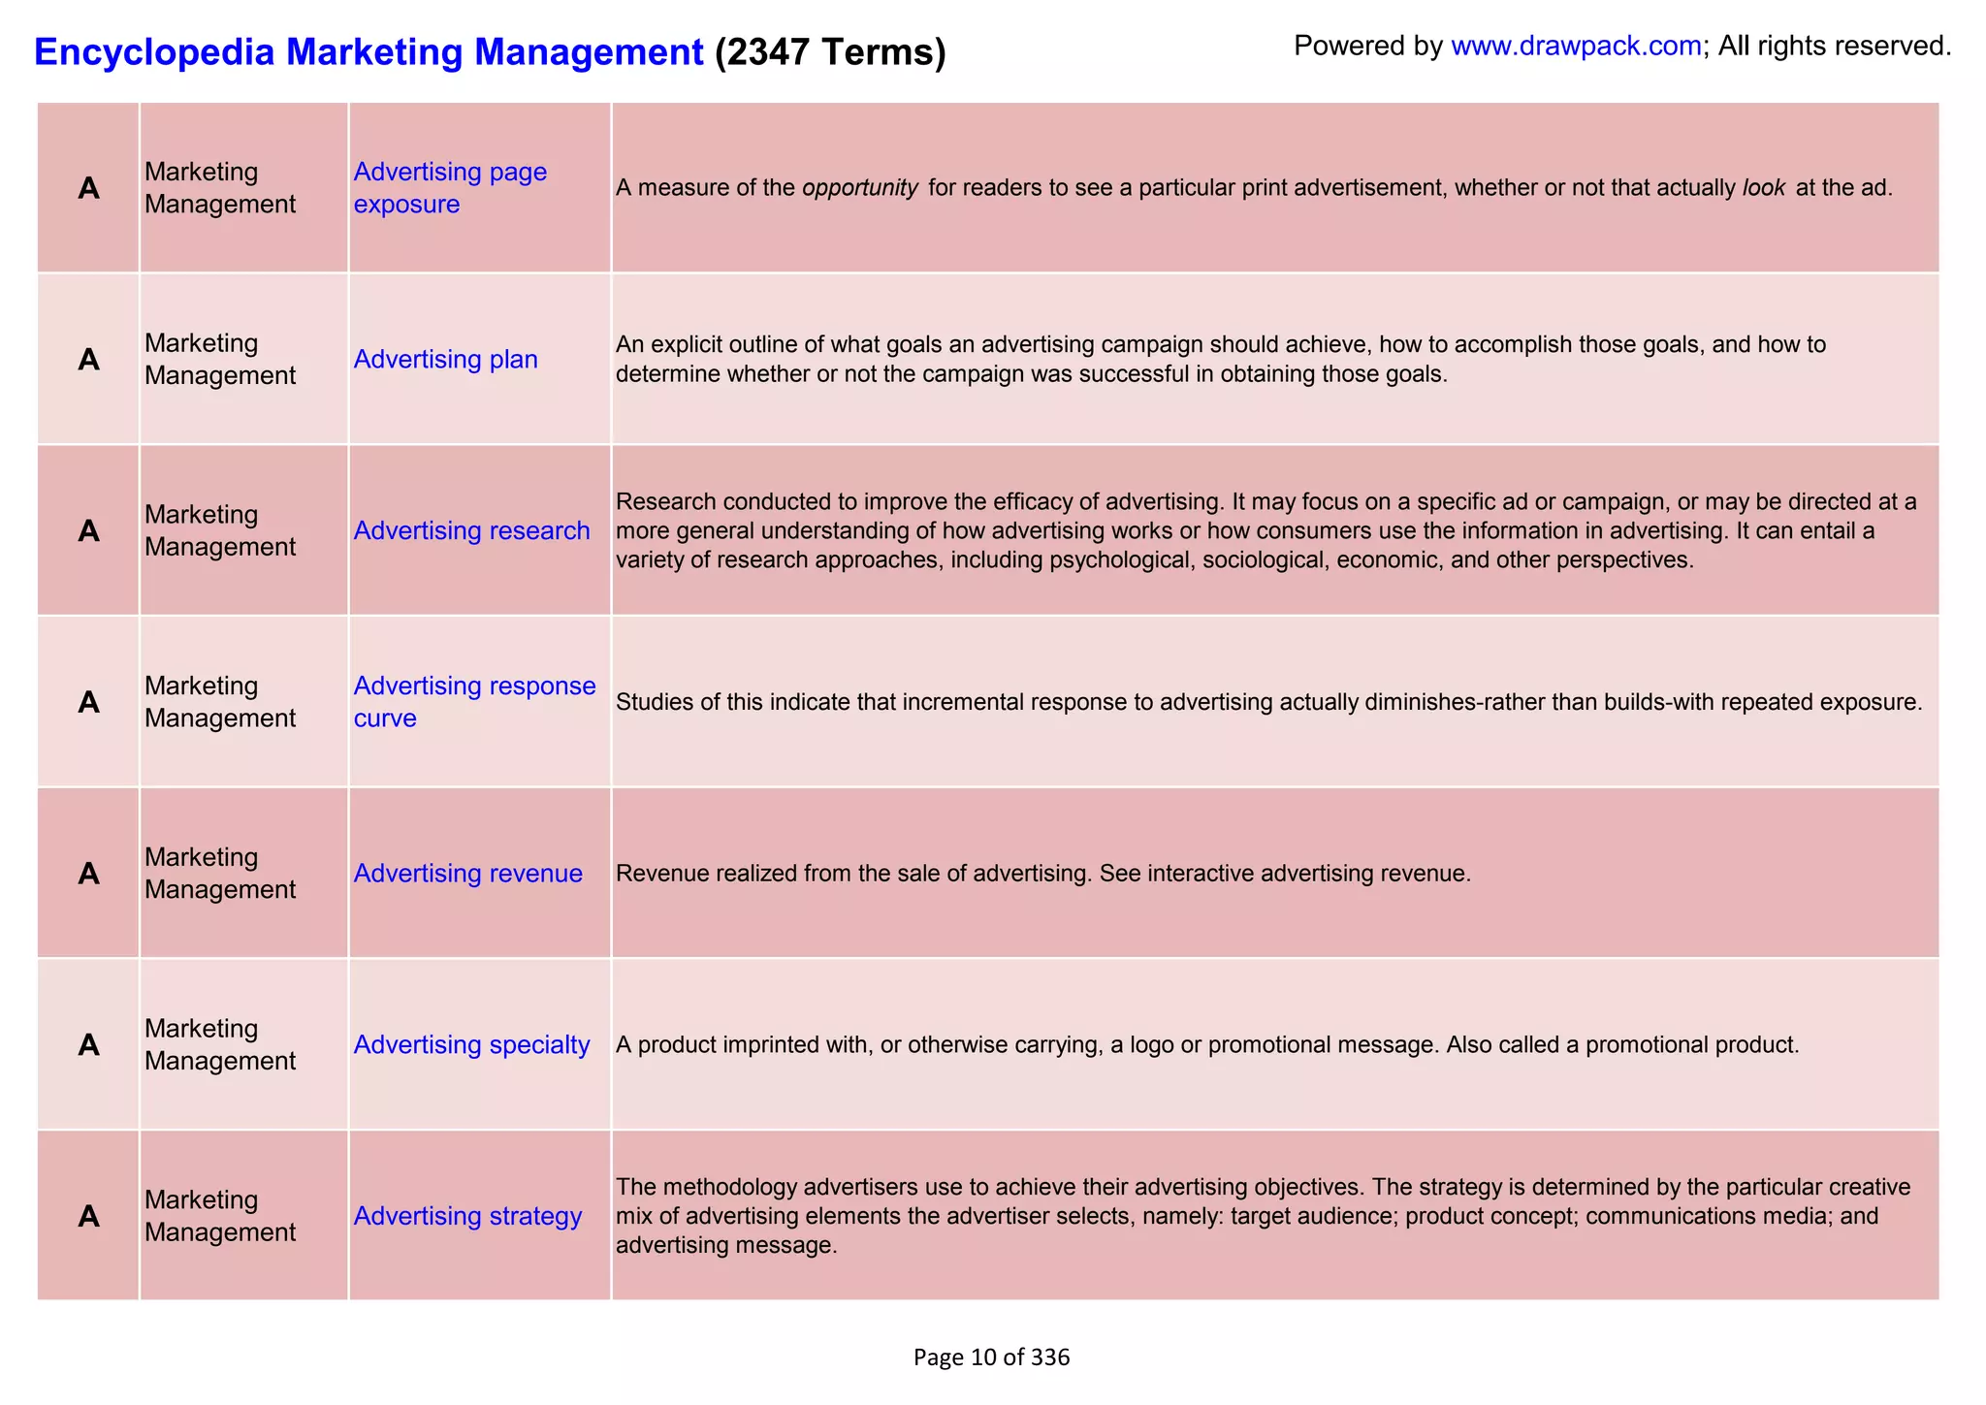The image size is (1986, 1405).
Task: Click the definition starting 'Research conducted to improve'
Action: click(x=1266, y=530)
